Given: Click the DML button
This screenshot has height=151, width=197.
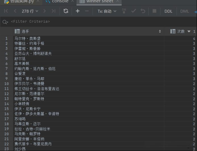Looking at the screenshot, I should click(x=184, y=11).
